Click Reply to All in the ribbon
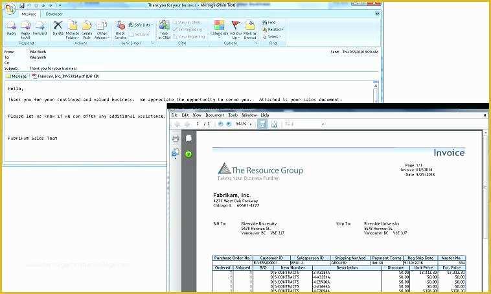 25,29
